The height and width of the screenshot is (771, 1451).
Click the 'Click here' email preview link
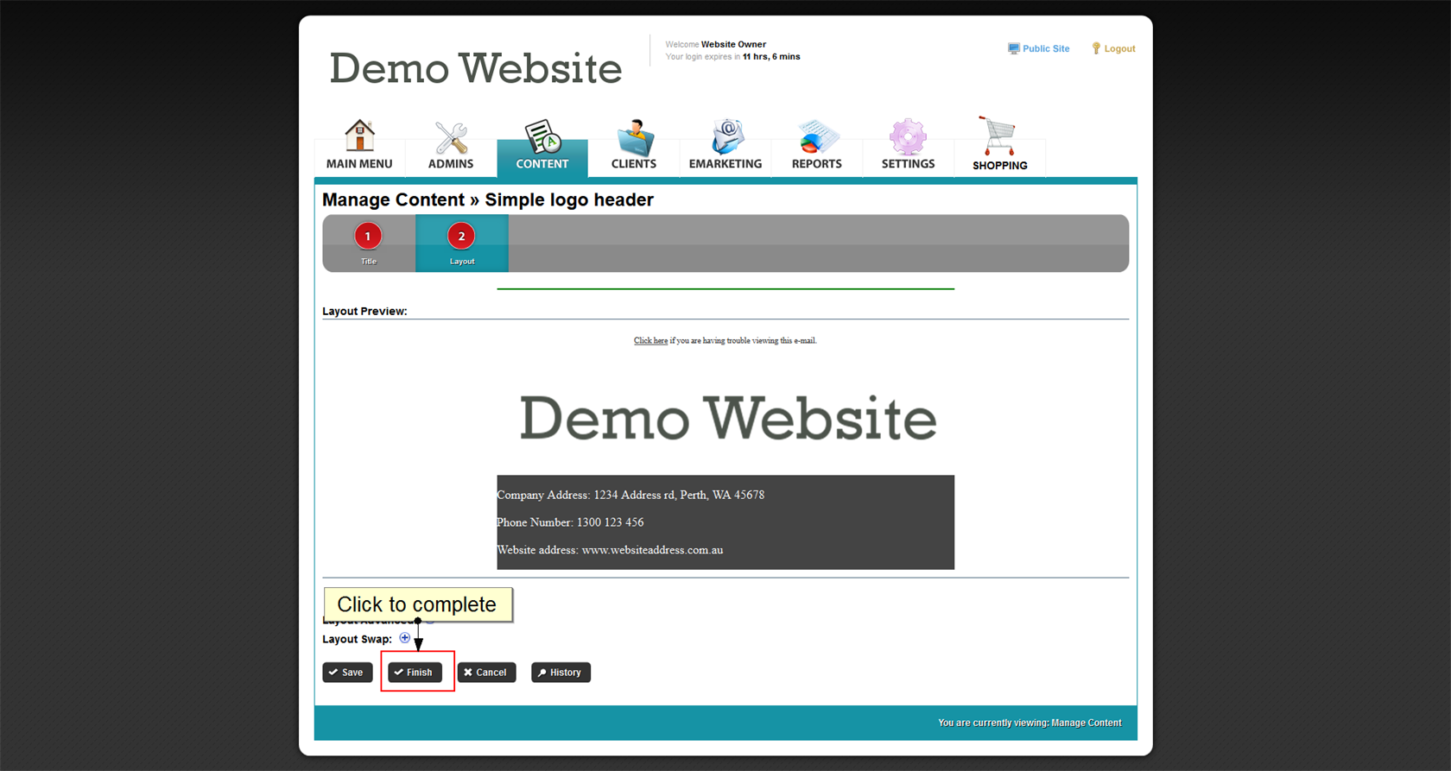pyautogui.click(x=650, y=341)
